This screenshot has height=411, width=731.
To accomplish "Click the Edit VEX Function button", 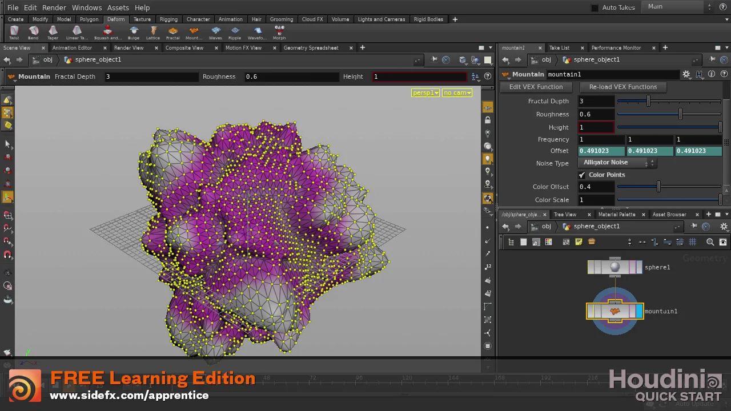I will click(x=536, y=87).
